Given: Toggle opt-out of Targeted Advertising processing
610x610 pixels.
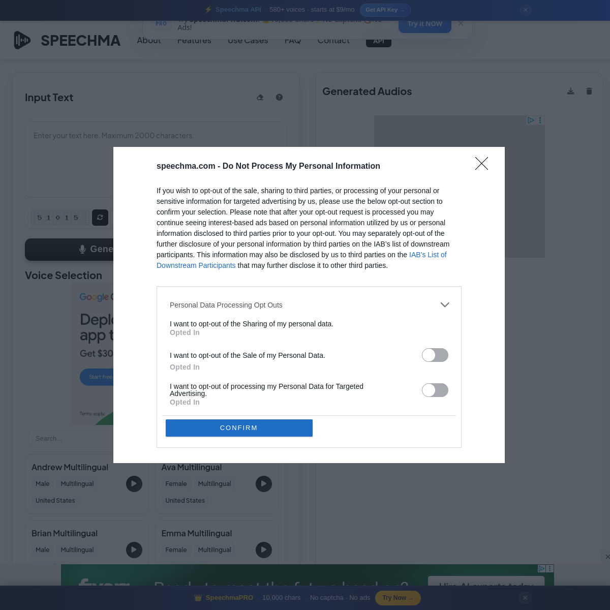Looking at the screenshot, I should click(435, 390).
